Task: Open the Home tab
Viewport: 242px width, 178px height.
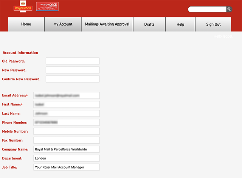Action: pyautogui.click(x=26, y=24)
